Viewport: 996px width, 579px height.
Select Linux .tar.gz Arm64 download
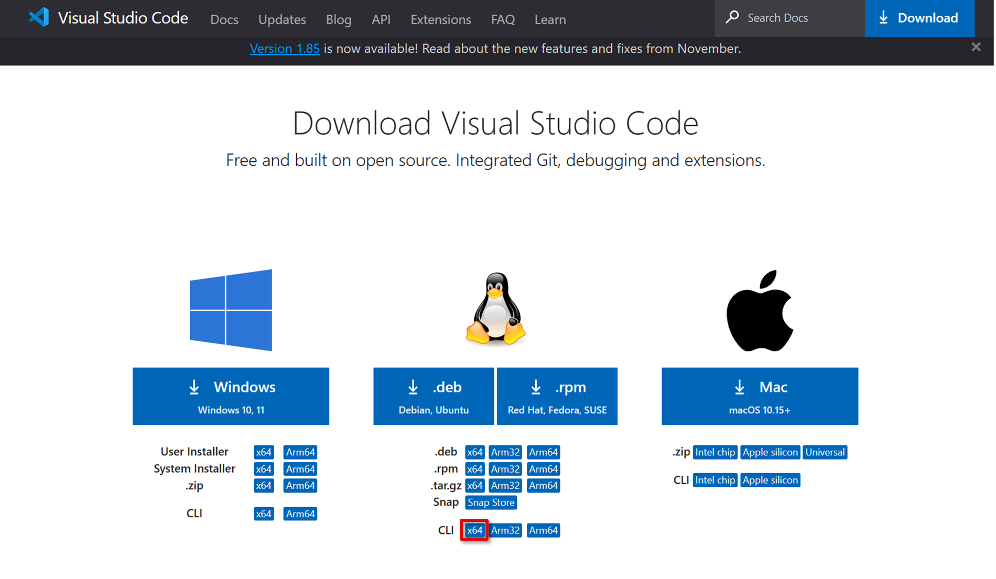[543, 486]
